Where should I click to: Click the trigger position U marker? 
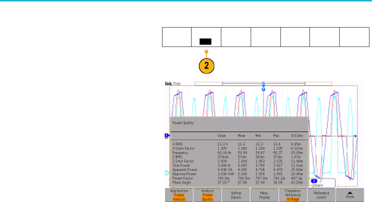tap(263, 89)
